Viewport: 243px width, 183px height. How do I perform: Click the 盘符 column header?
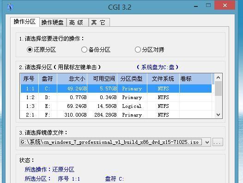click(x=48, y=79)
